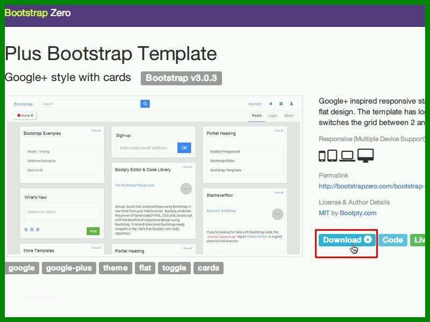
Task: Select the theme tag
Action: (x=116, y=268)
